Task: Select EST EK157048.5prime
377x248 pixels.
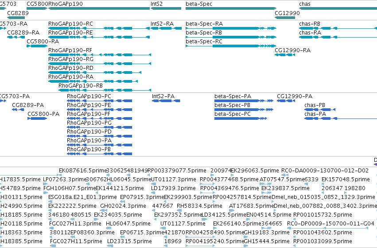Action: tap(346, 179)
